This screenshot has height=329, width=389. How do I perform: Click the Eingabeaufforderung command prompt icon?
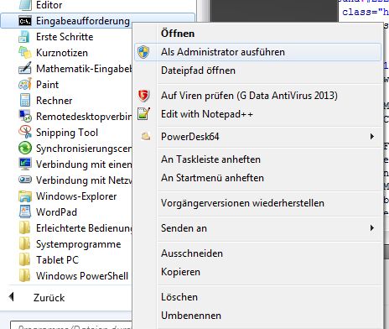click(25, 21)
